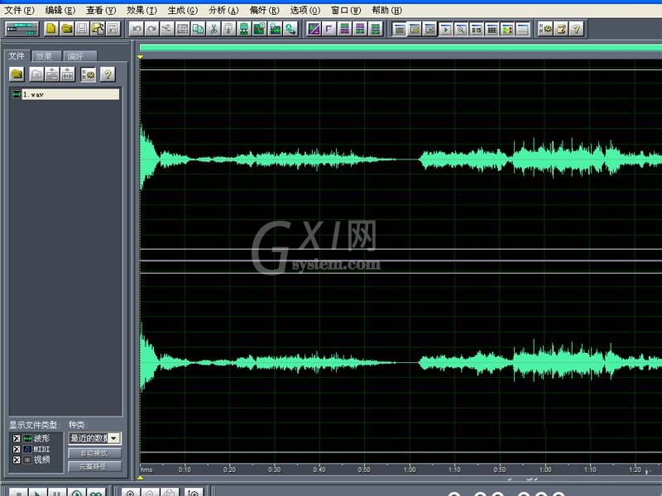
Task: Click 0:40 on the time ruler
Action: coord(319,470)
